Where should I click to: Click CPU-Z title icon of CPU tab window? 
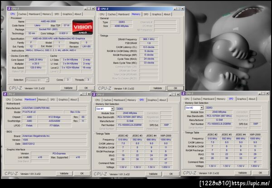click(x=9, y=9)
